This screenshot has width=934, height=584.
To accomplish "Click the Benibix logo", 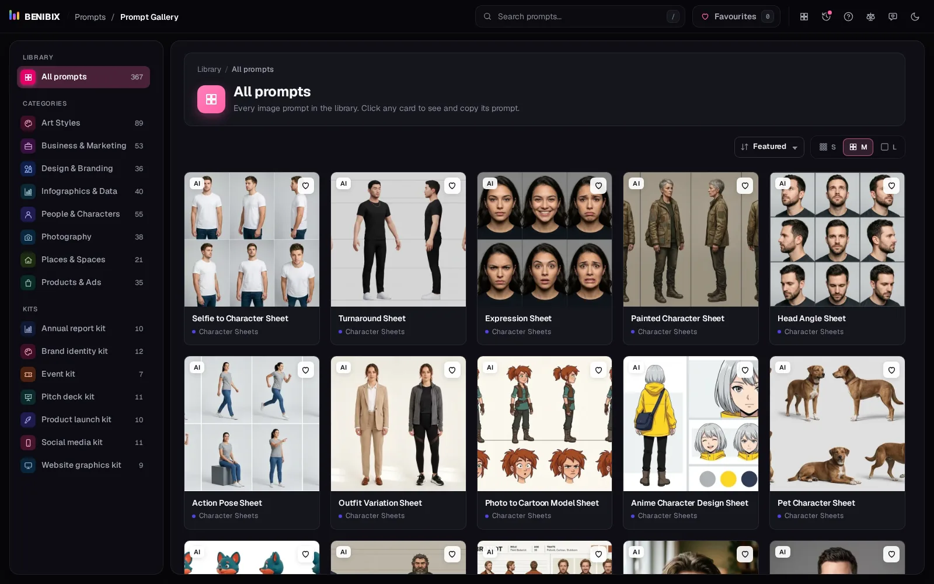I will (35, 16).
